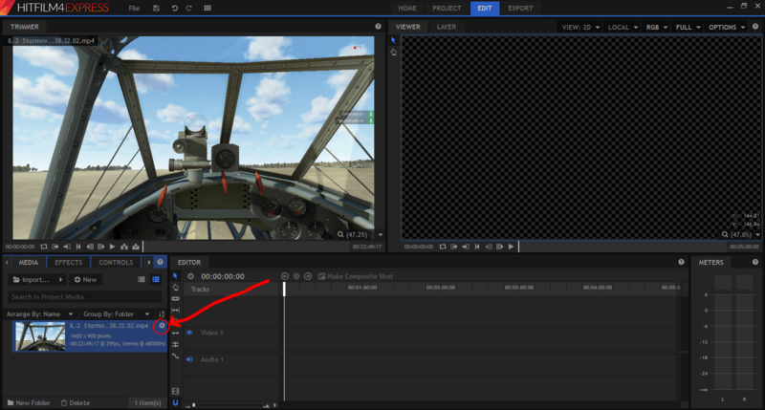Switch media panel to detailed preview view
Image resolution: width=765 pixels, height=410 pixels.
click(x=156, y=279)
